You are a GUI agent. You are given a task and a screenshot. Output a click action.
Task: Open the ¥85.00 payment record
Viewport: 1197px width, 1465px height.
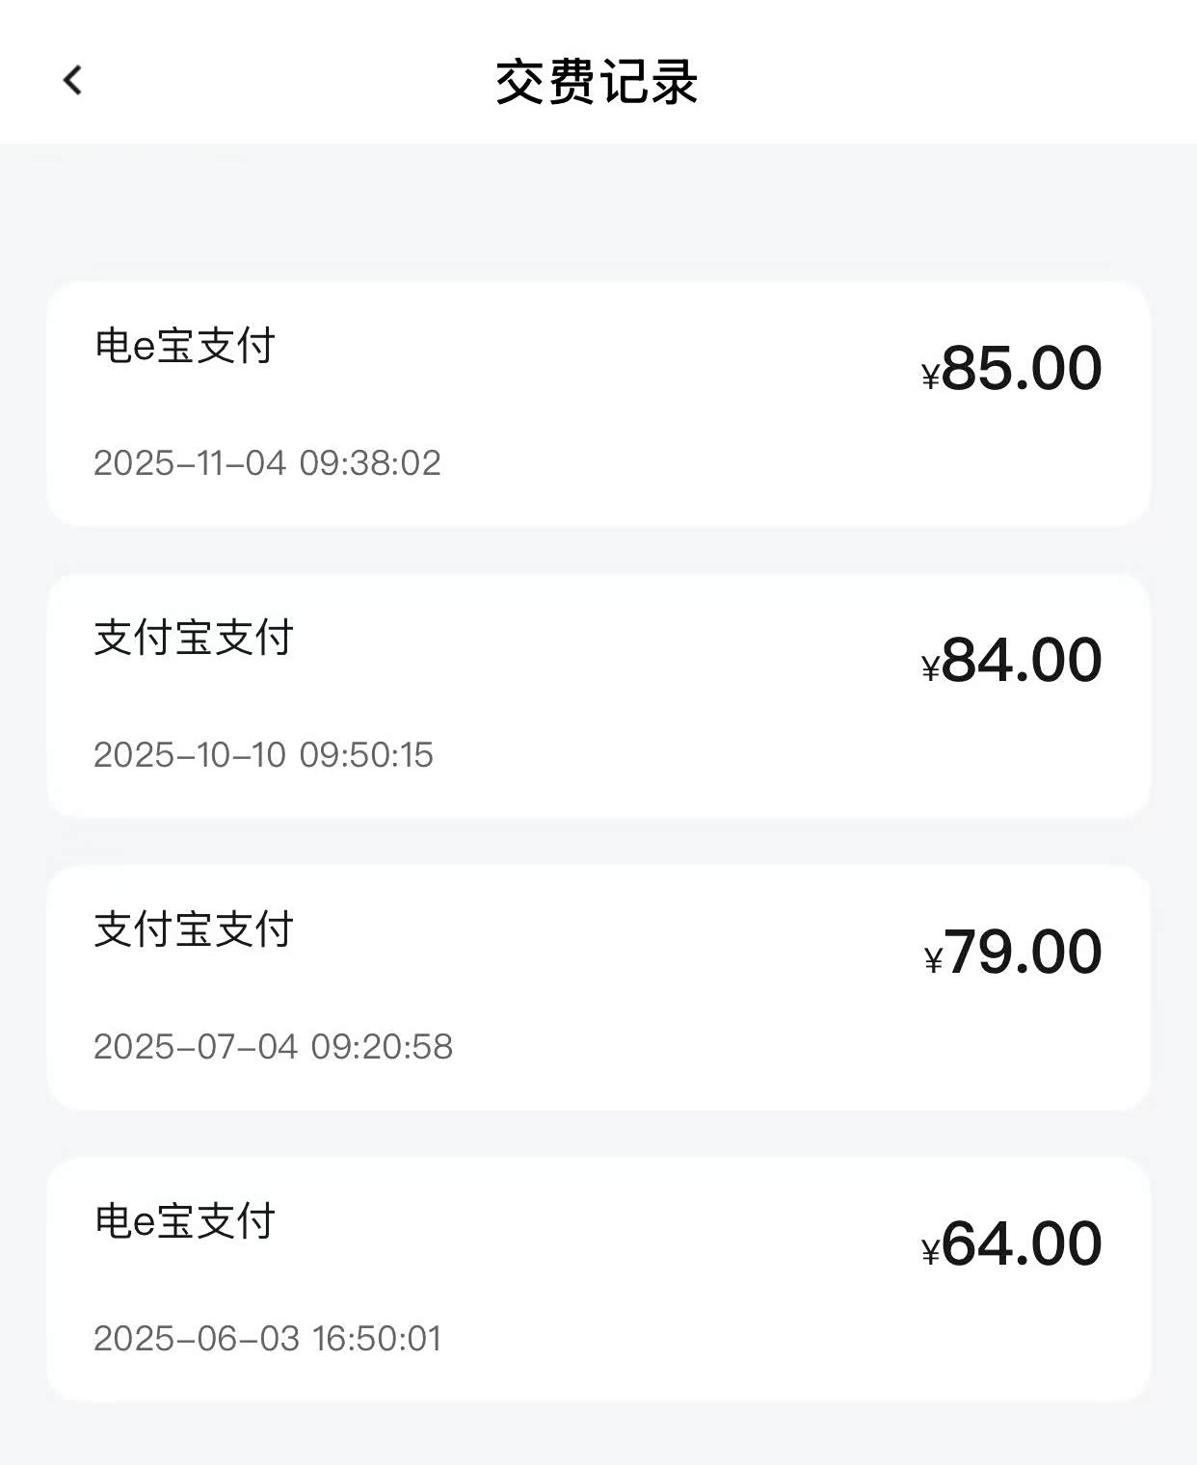click(598, 405)
